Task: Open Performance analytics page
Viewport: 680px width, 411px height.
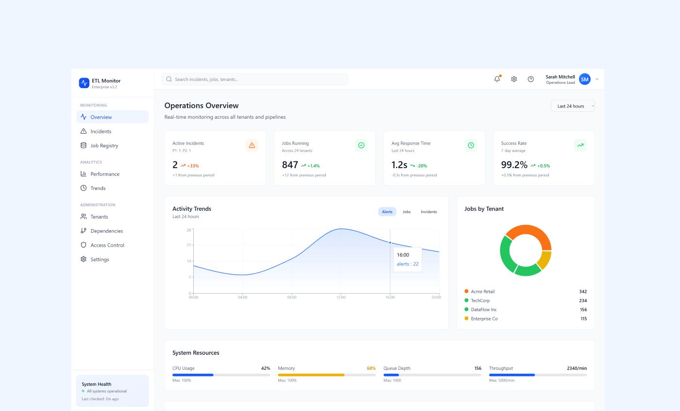Action: pyautogui.click(x=112, y=174)
